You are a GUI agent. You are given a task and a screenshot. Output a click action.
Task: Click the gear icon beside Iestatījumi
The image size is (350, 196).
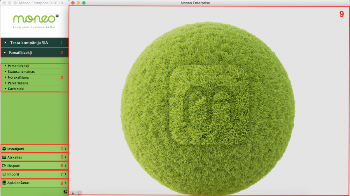click(x=4, y=149)
